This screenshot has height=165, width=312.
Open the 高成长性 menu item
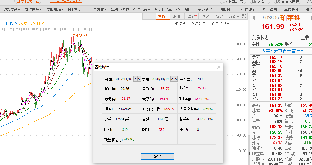click(x=291, y=10)
